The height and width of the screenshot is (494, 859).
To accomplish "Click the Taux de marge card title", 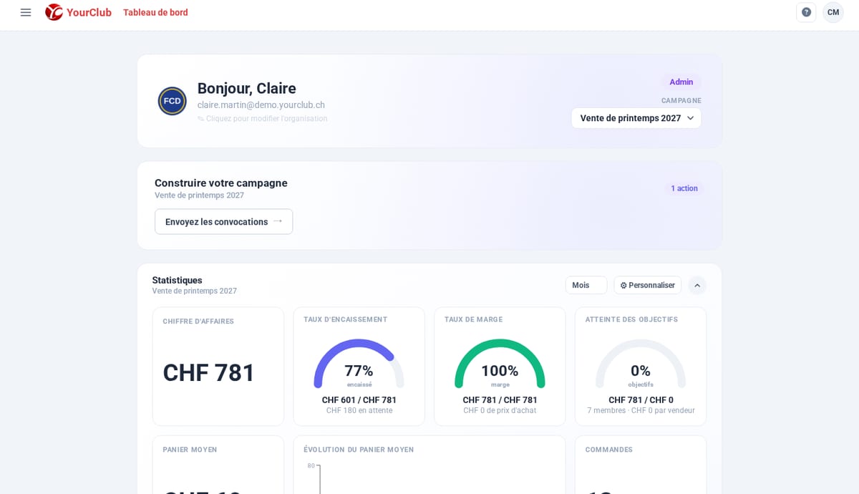I will click(473, 319).
